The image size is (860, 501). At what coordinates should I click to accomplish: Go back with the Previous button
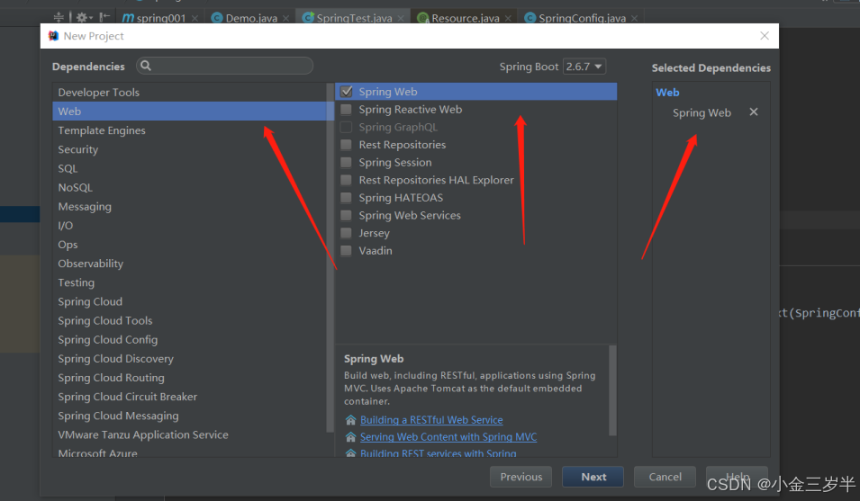pyautogui.click(x=521, y=477)
